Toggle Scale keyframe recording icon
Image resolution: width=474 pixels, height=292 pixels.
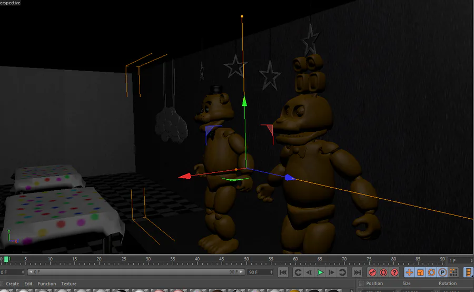click(x=420, y=272)
